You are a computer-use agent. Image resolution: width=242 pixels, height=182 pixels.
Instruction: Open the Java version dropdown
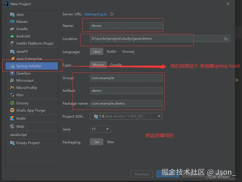pyautogui.click(x=100, y=129)
